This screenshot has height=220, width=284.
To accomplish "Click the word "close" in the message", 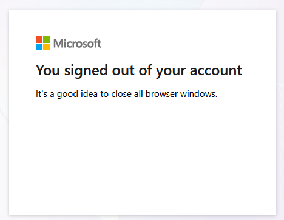I will pos(121,94).
